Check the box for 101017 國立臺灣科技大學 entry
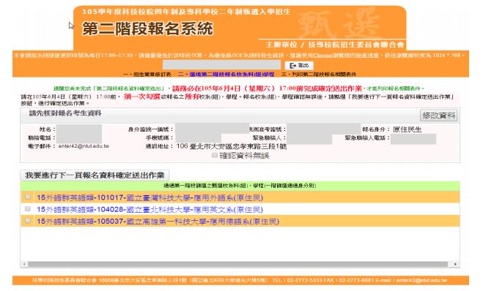483x291 pixels. [x=28, y=197]
